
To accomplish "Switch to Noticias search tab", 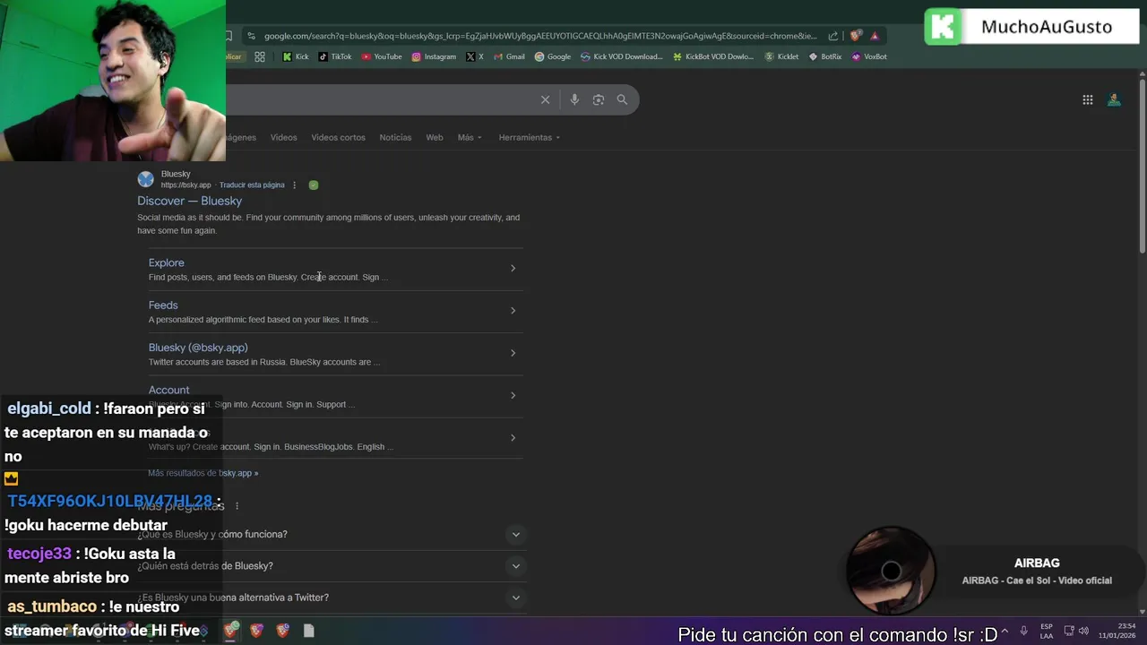I will 395,137.
